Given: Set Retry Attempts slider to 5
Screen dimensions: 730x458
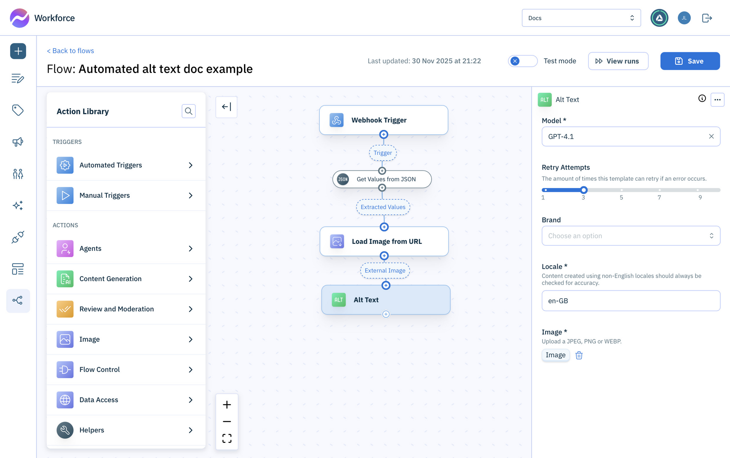Looking at the screenshot, I should point(621,190).
